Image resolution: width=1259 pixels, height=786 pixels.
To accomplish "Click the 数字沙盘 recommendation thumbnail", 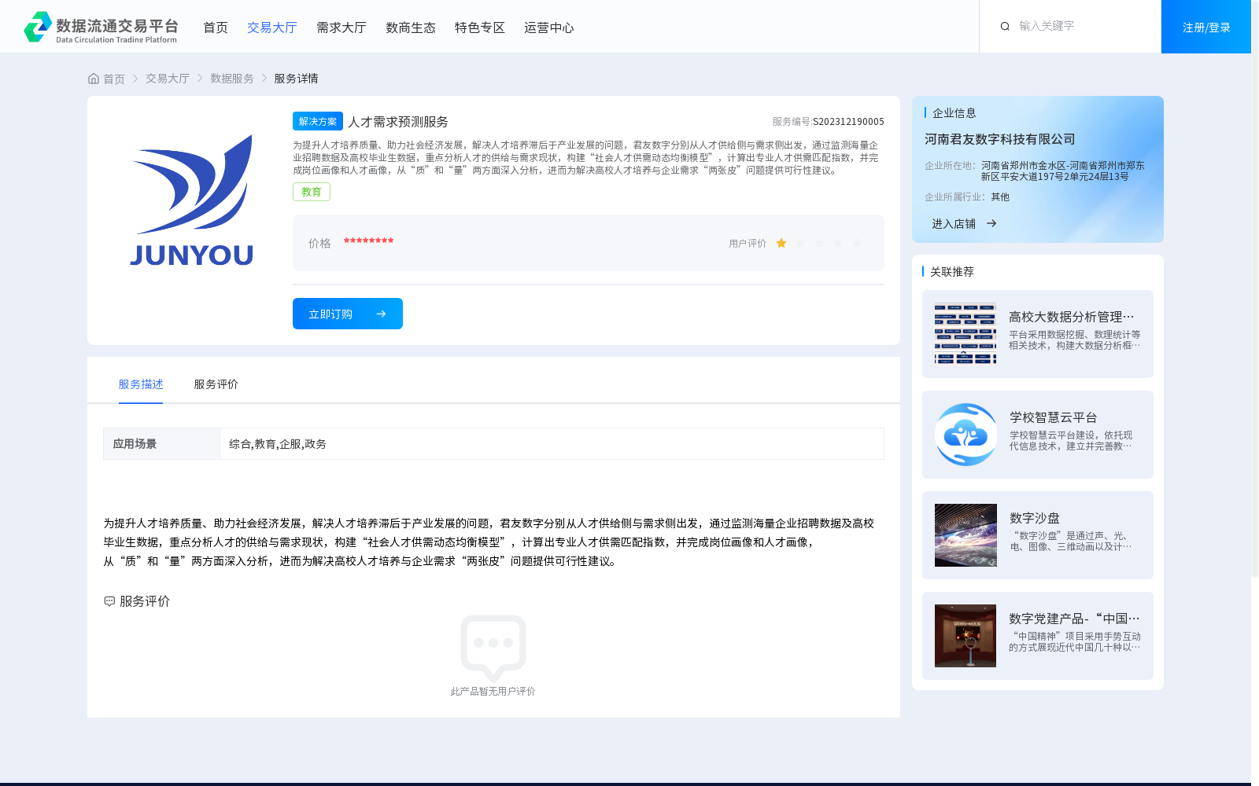I will (965, 535).
